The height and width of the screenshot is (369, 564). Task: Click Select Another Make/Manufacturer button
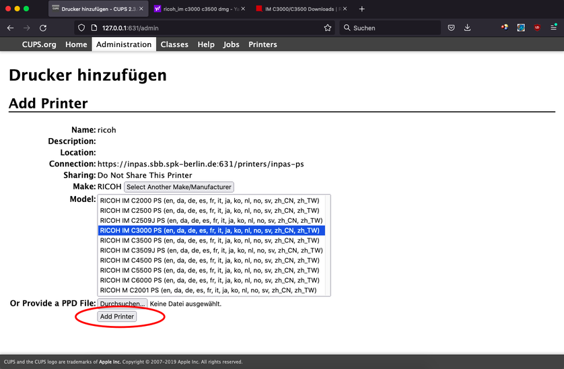point(179,187)
